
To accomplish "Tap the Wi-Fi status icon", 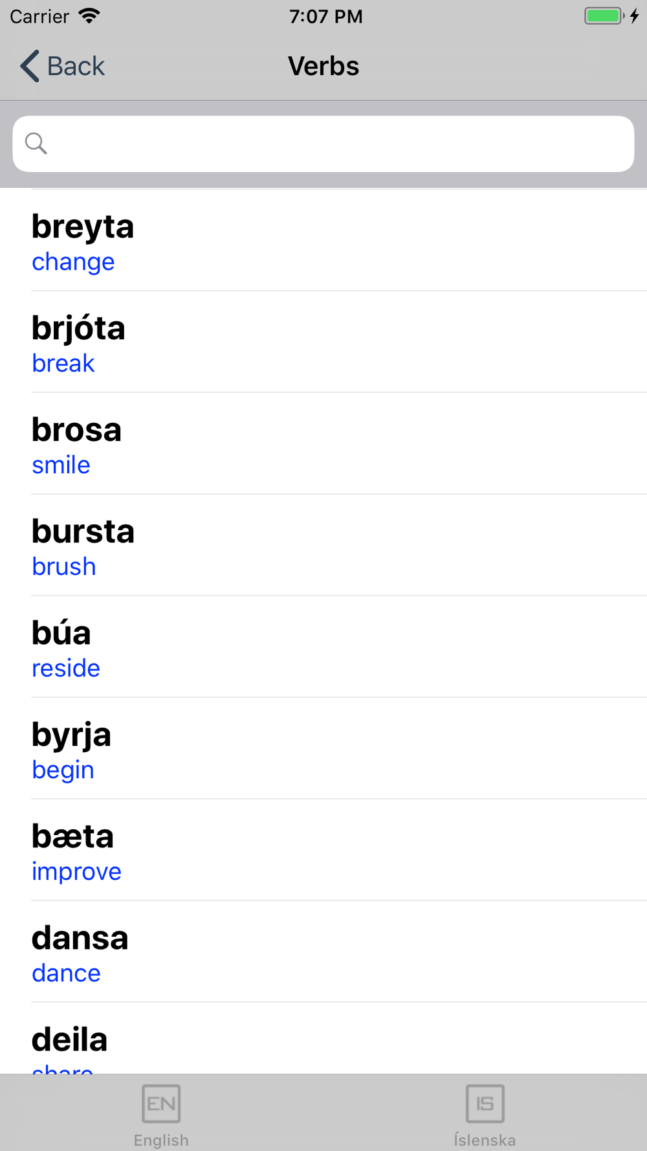I will click(x=89, y=16).
